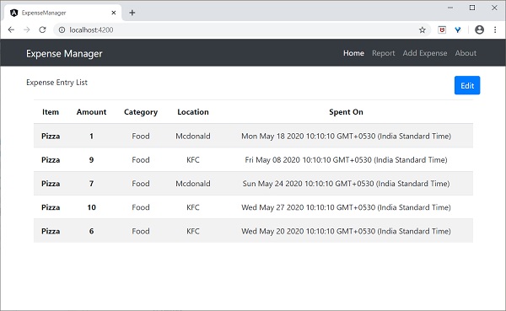Select amount 7 in the table
This screenshot has width=506, height=311.
[91, 184]
